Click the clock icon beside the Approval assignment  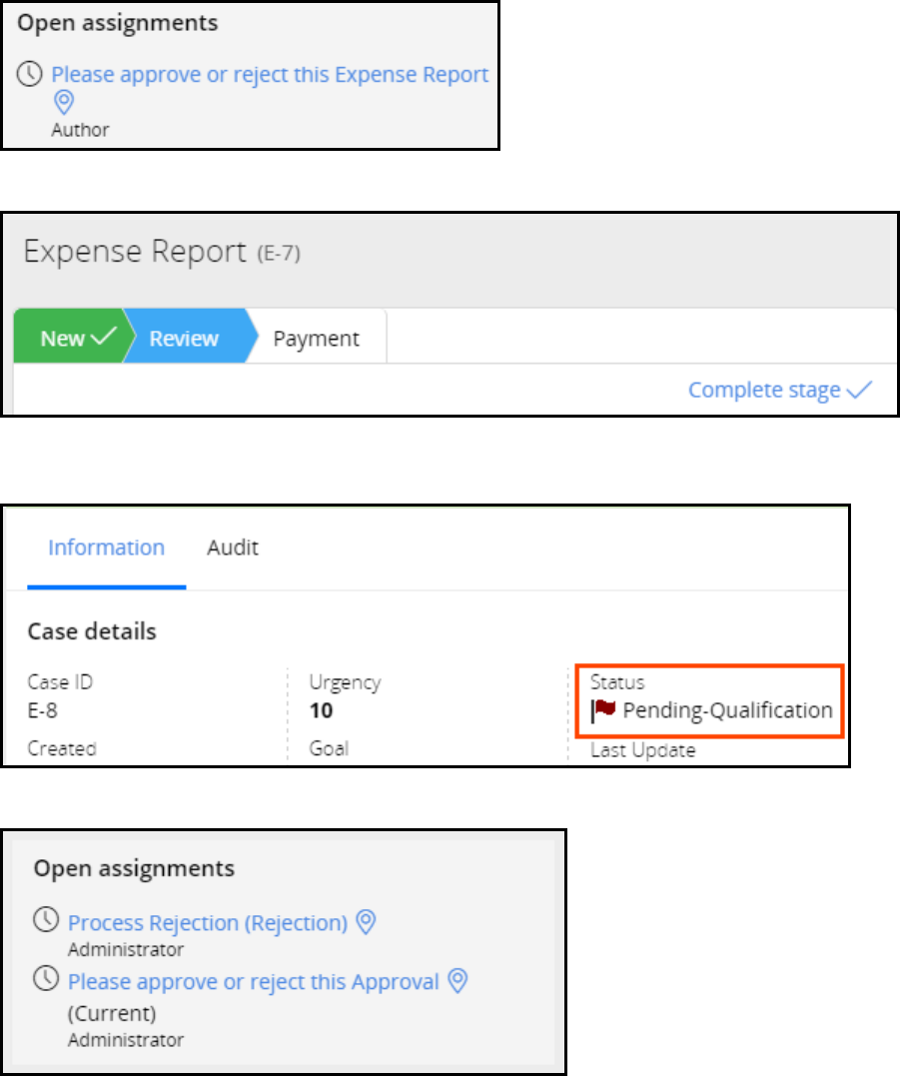46,980
